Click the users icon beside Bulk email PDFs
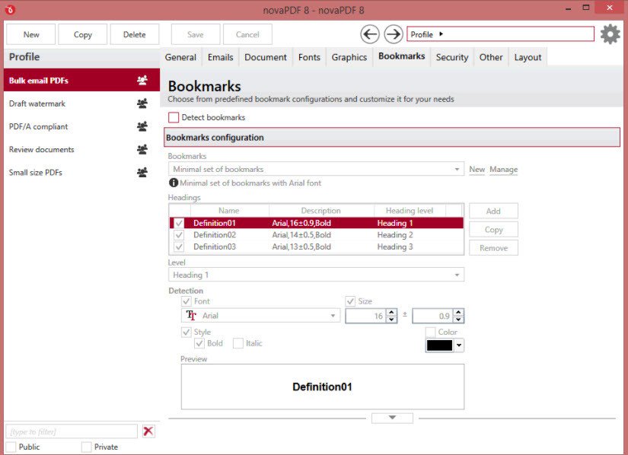The image size is (628, 455). 142,80
